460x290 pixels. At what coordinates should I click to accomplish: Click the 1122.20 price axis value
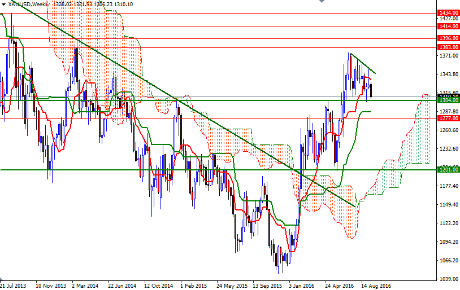[x=449, y=223]
